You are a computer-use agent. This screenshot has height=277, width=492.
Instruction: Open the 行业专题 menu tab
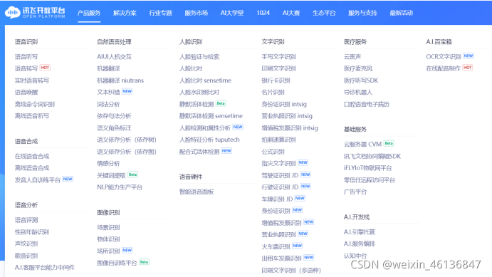(160, 13)
